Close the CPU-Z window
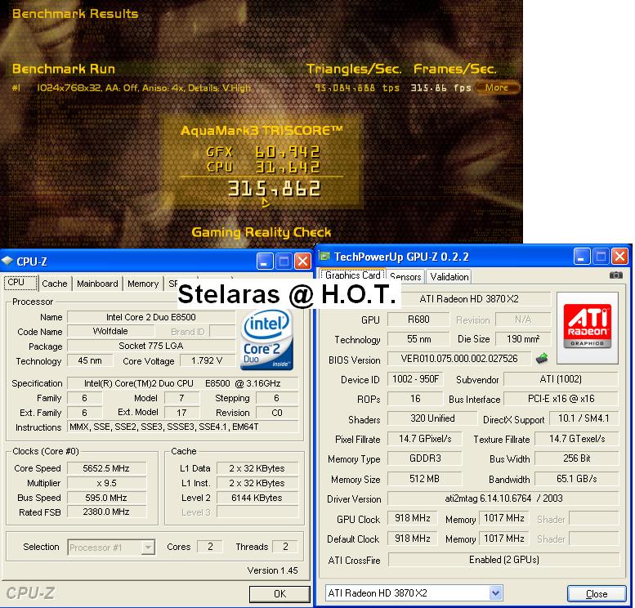This screenshot has width=635, height=608. [302, 262]
